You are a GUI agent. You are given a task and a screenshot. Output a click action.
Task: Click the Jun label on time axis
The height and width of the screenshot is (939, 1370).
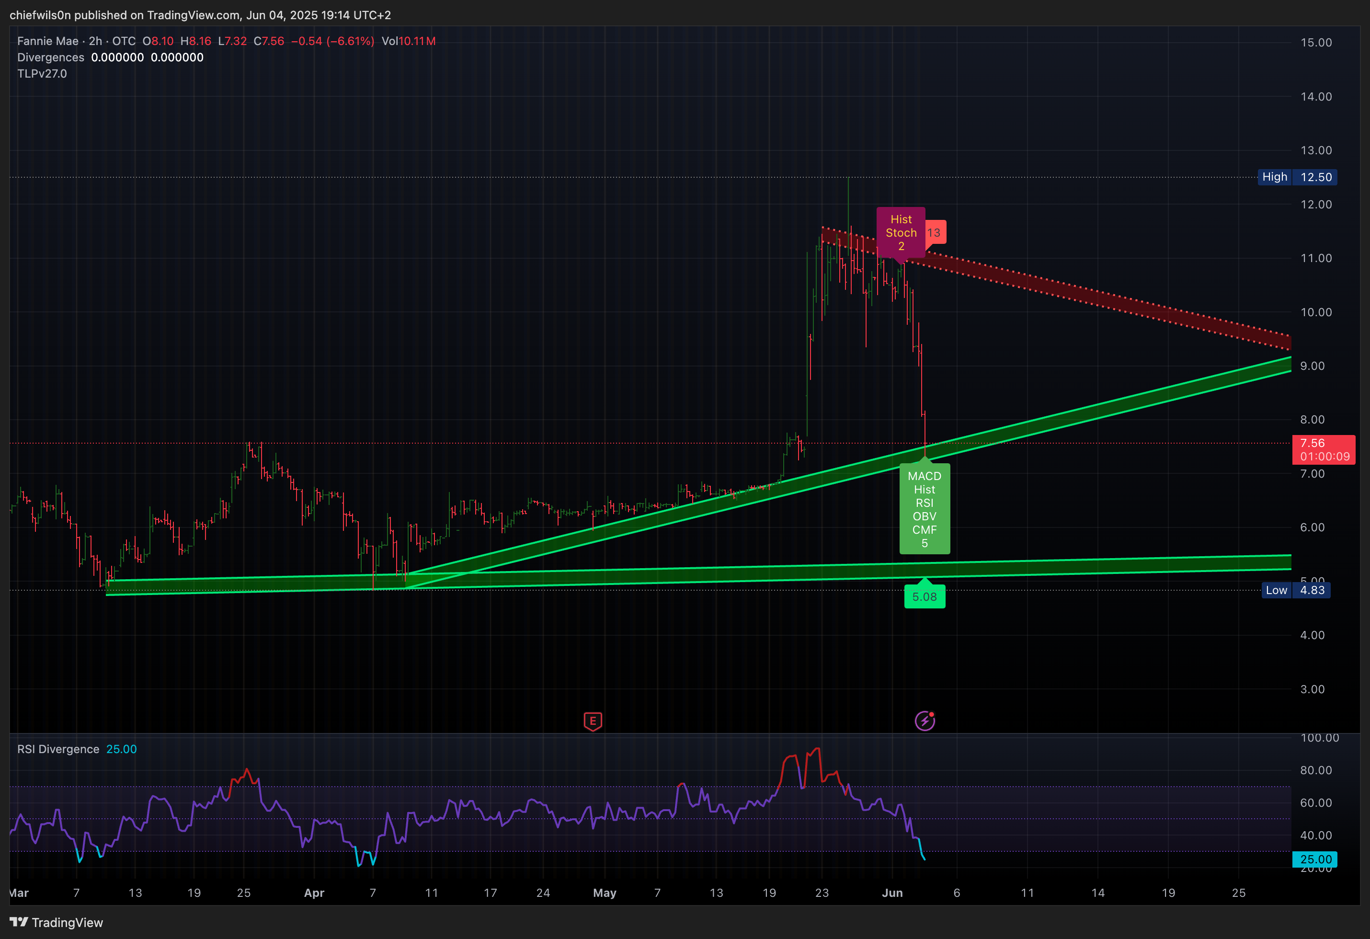(892, 893)
